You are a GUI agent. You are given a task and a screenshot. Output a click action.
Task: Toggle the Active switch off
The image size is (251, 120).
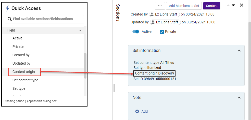point(136,32)
